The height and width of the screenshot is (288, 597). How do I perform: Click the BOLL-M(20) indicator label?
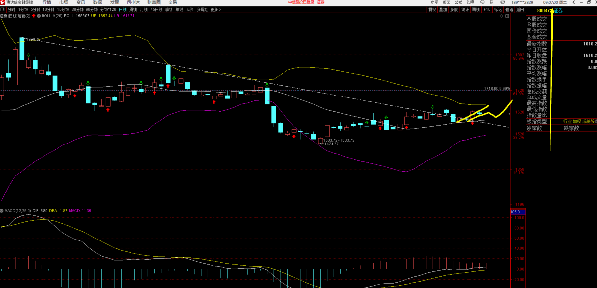coord(52,16)
